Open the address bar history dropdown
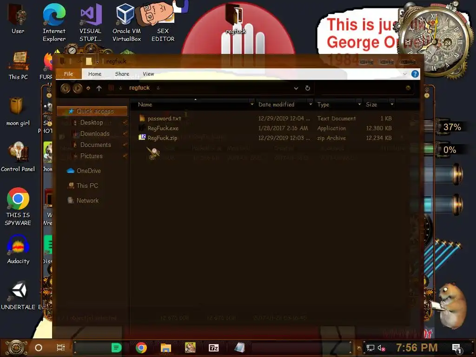 coord(296,88)
